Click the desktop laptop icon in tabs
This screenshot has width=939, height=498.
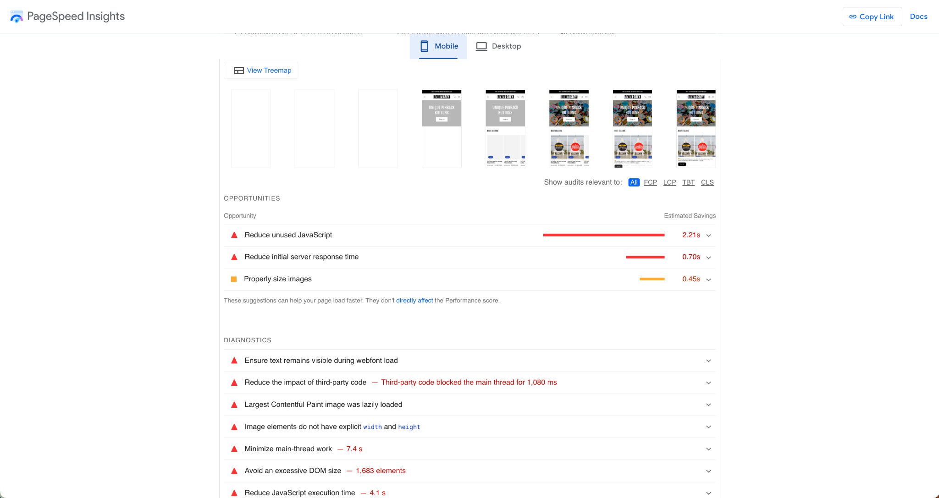coord(481,46)
